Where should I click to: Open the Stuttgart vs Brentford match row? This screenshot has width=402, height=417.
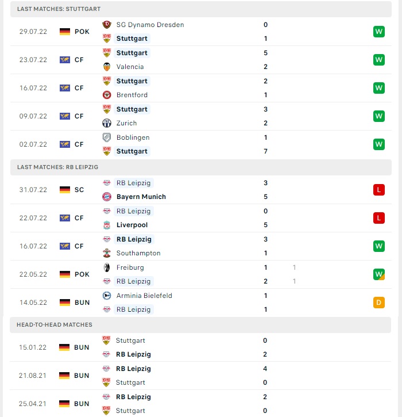click(201, 88)
